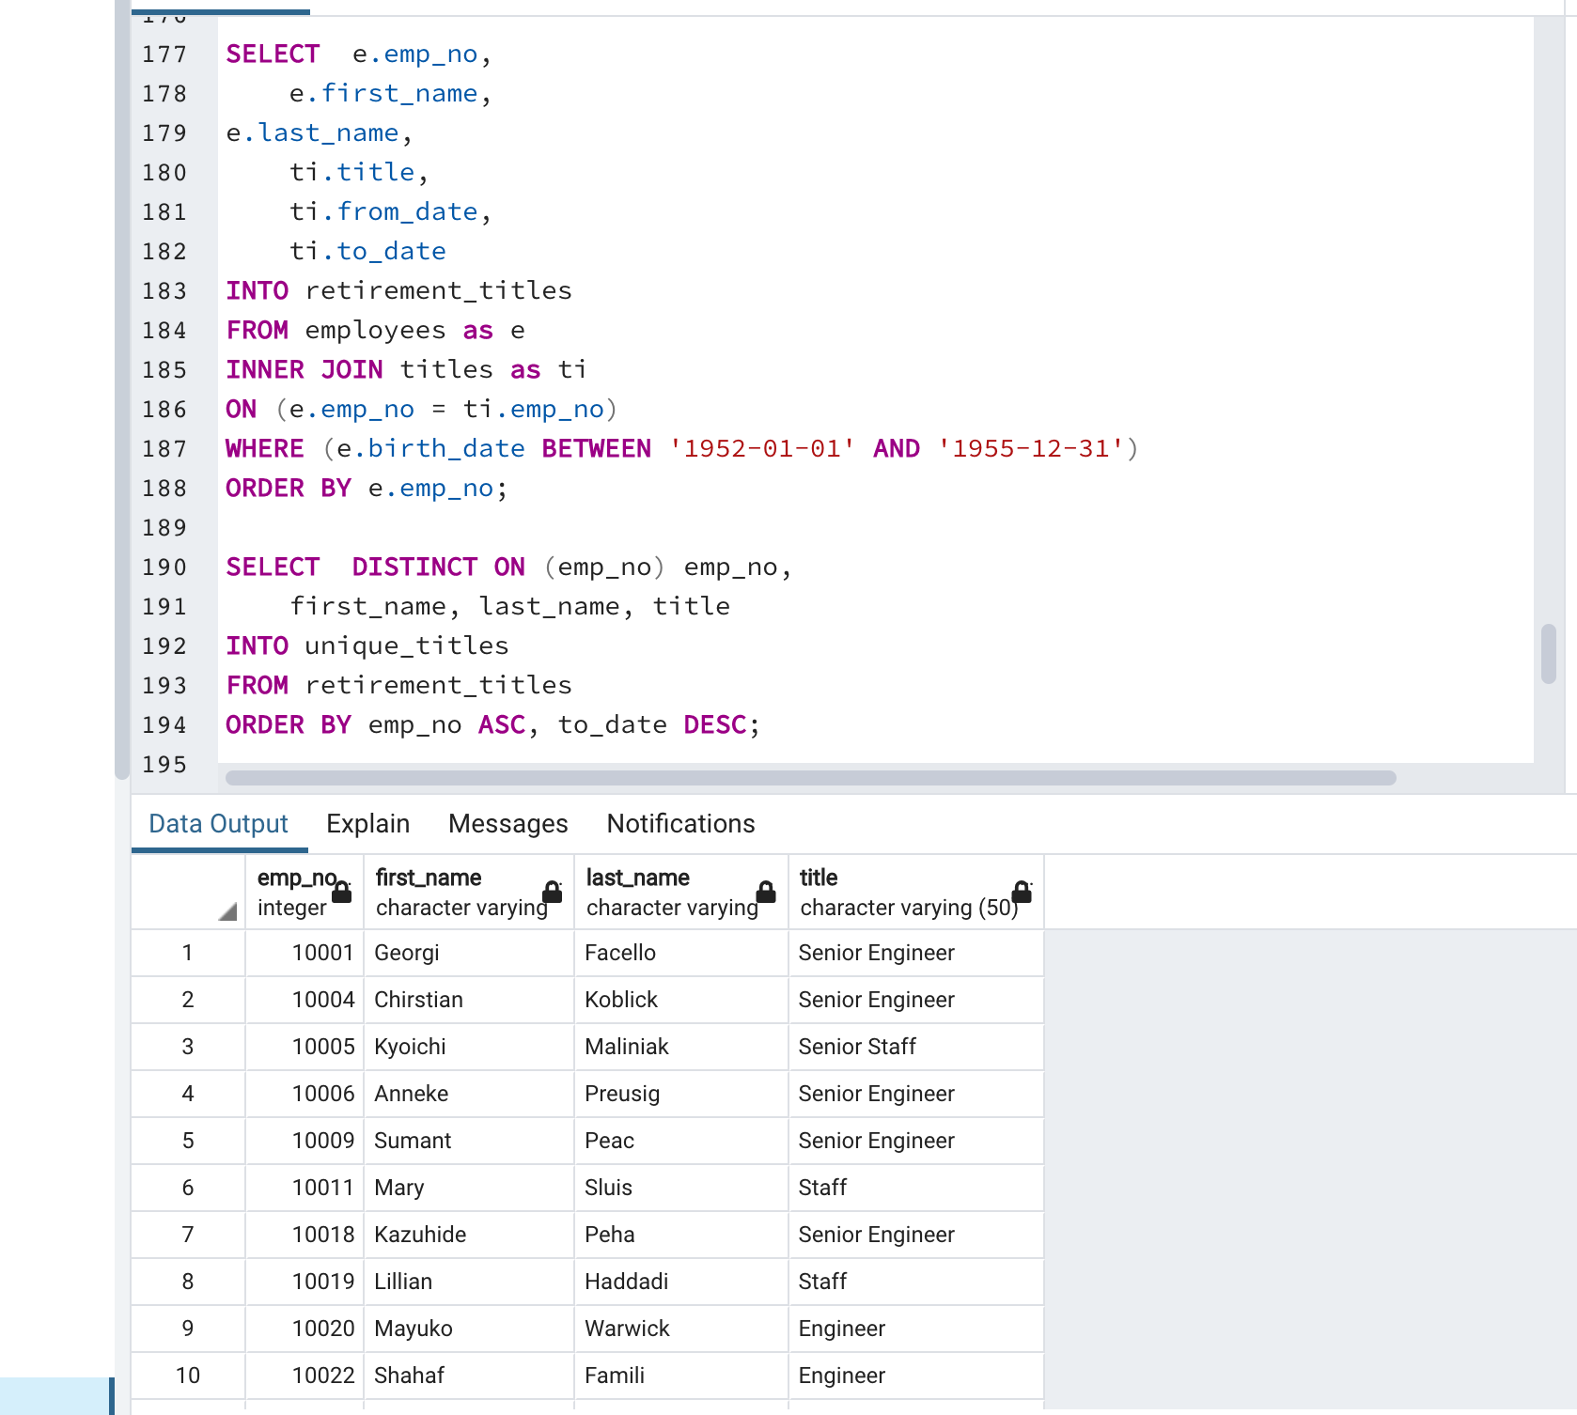Viewport: 1577px width, 1415px height.
Task: Select all rows via grid corner triangle
Action: 226,910
